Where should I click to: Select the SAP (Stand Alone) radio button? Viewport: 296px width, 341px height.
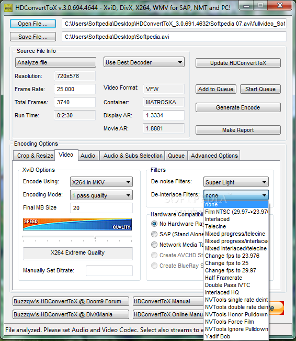[x=154, y=234]
